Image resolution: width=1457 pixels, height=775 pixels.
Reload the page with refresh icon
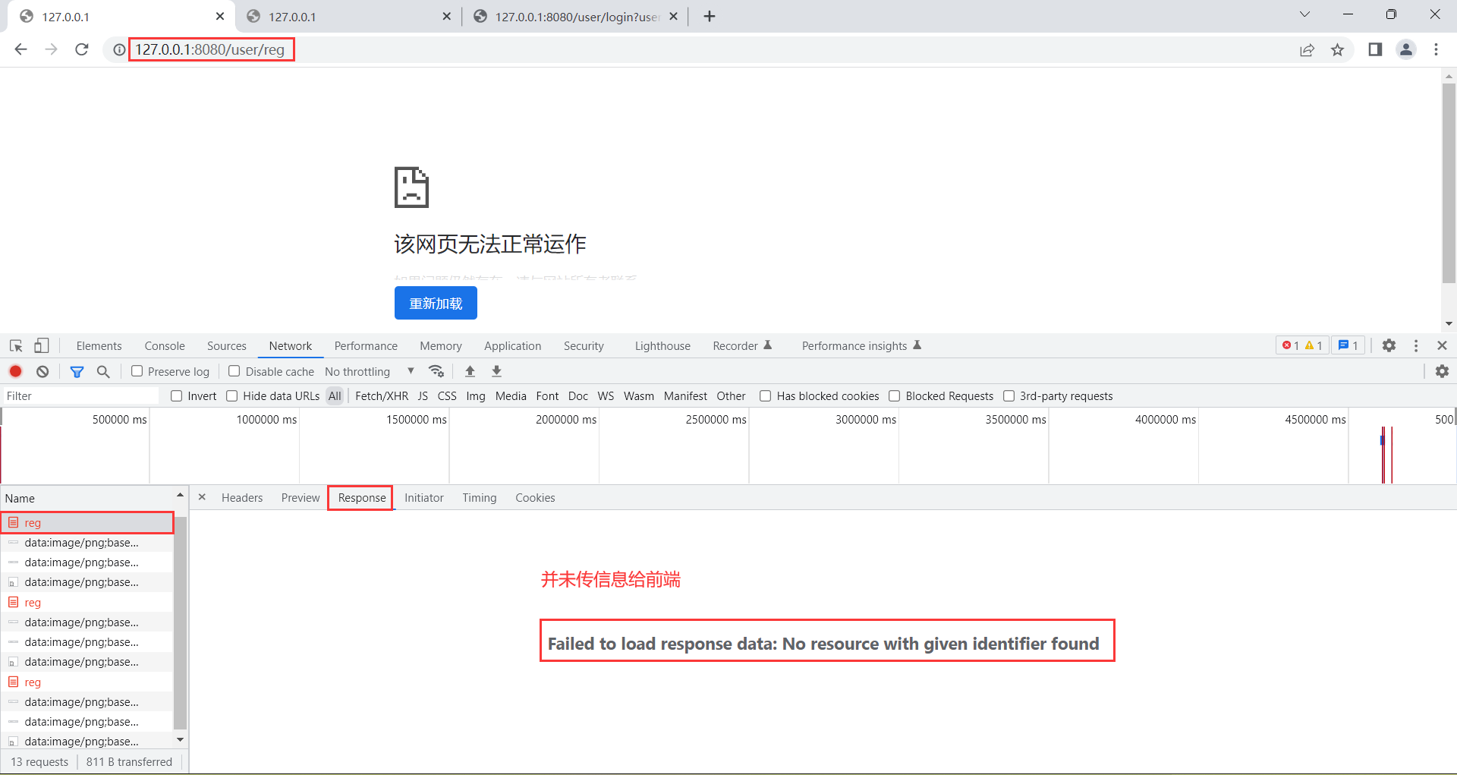click(x=82, y=49)
